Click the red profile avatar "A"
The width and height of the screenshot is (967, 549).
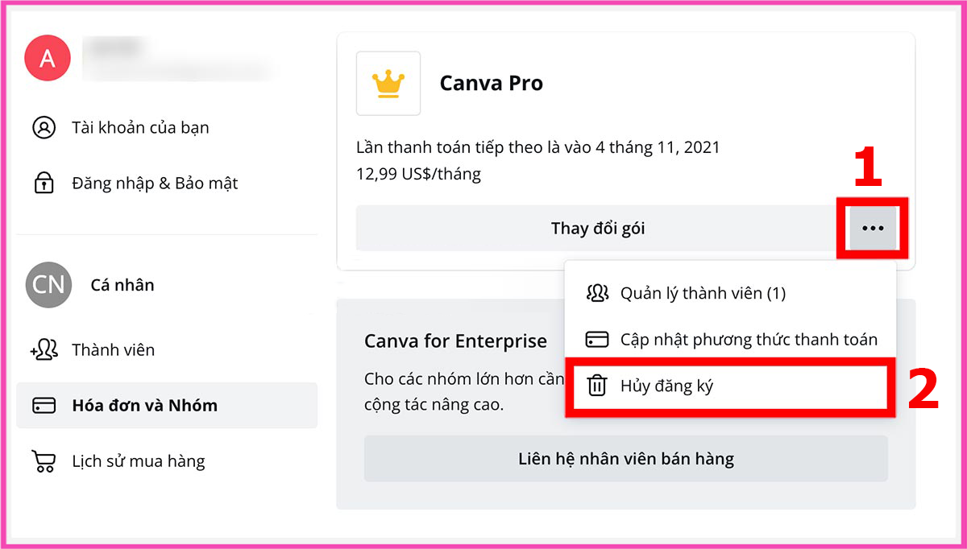pyautogui.click(x=48, y=59)
